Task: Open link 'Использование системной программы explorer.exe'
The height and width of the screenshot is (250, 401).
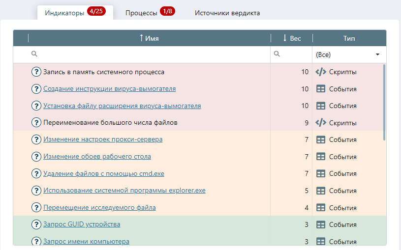Action: (x=124, y=191)
